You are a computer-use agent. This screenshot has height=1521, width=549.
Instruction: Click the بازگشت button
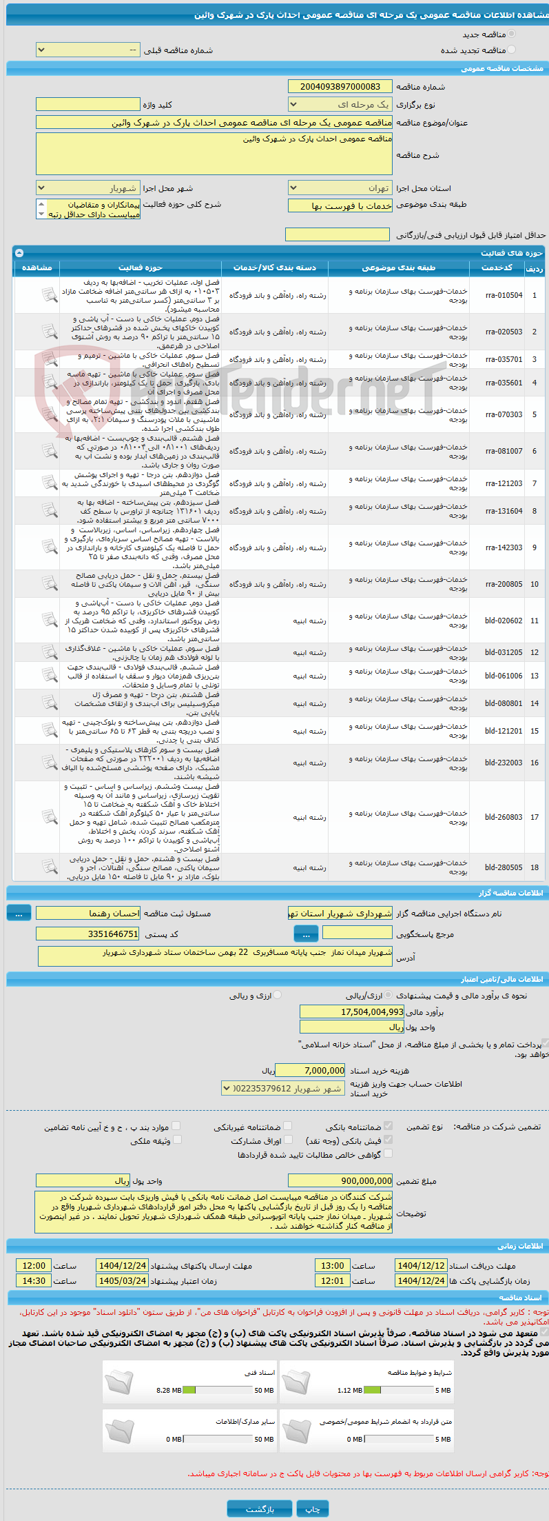(260, 1509)
